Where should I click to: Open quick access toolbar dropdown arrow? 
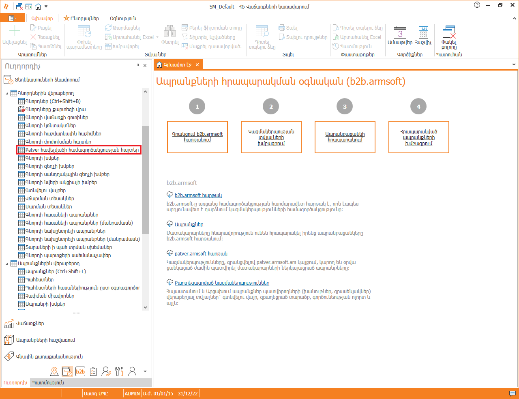click(46, 6)
